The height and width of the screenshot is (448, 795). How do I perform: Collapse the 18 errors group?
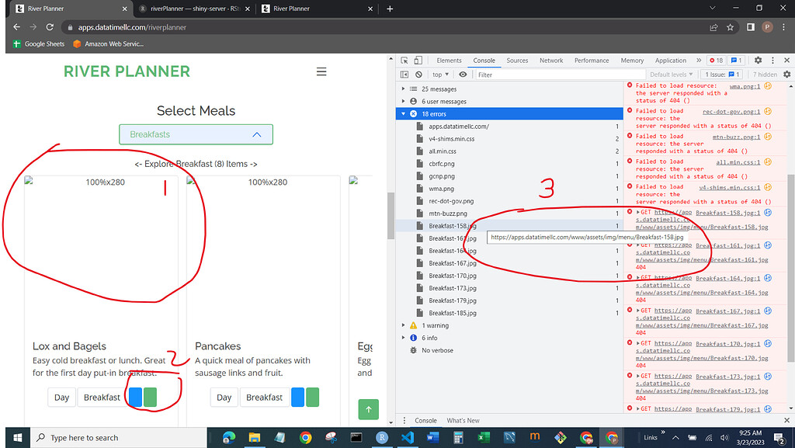point(403,113)
